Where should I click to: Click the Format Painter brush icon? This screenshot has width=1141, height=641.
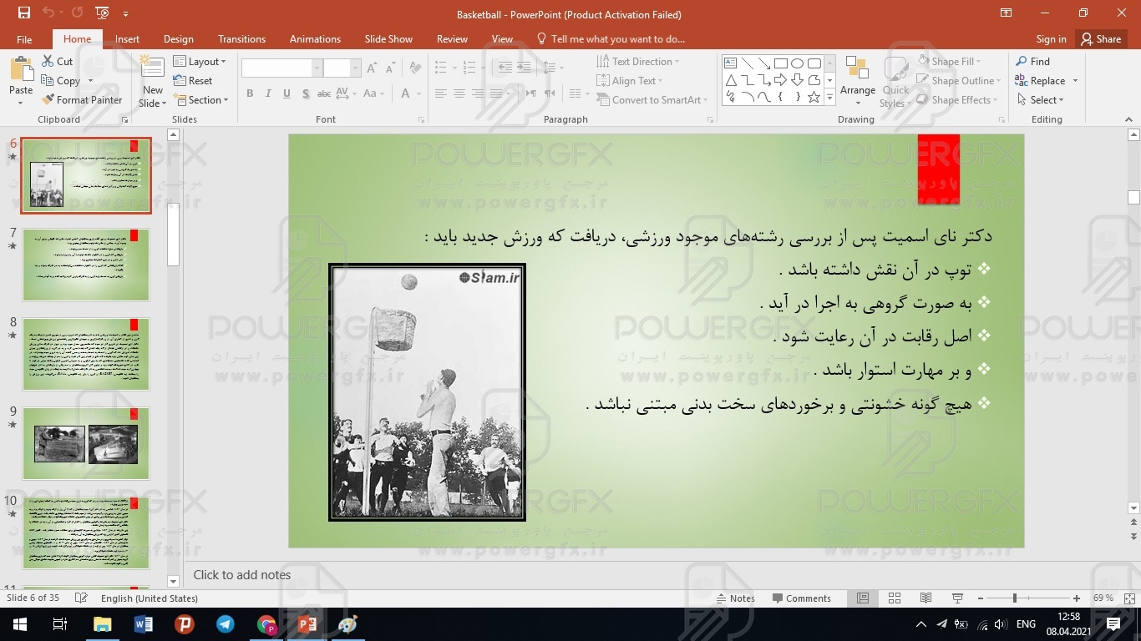coord(48,100)
